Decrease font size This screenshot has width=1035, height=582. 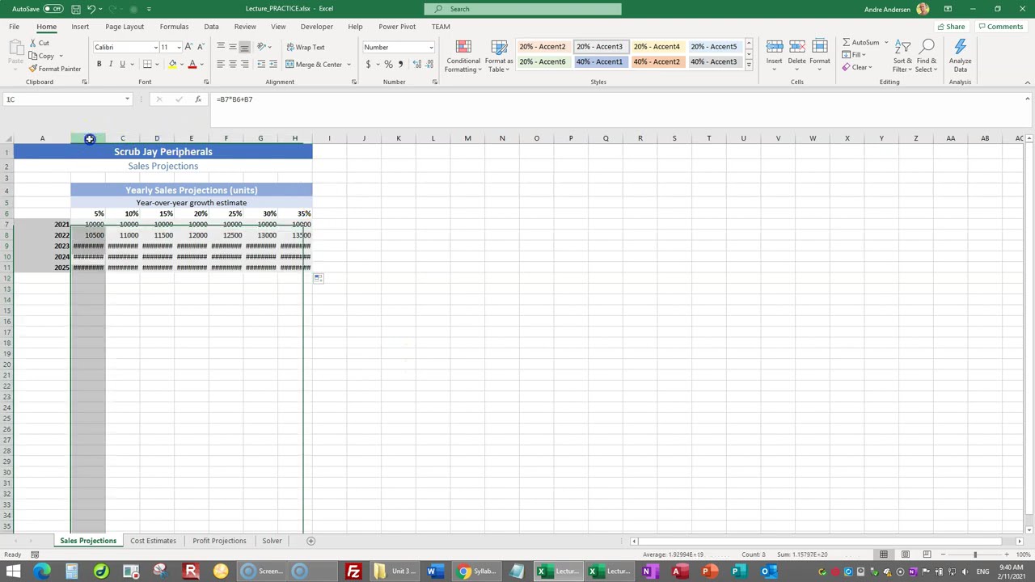[x=201, y=47]
